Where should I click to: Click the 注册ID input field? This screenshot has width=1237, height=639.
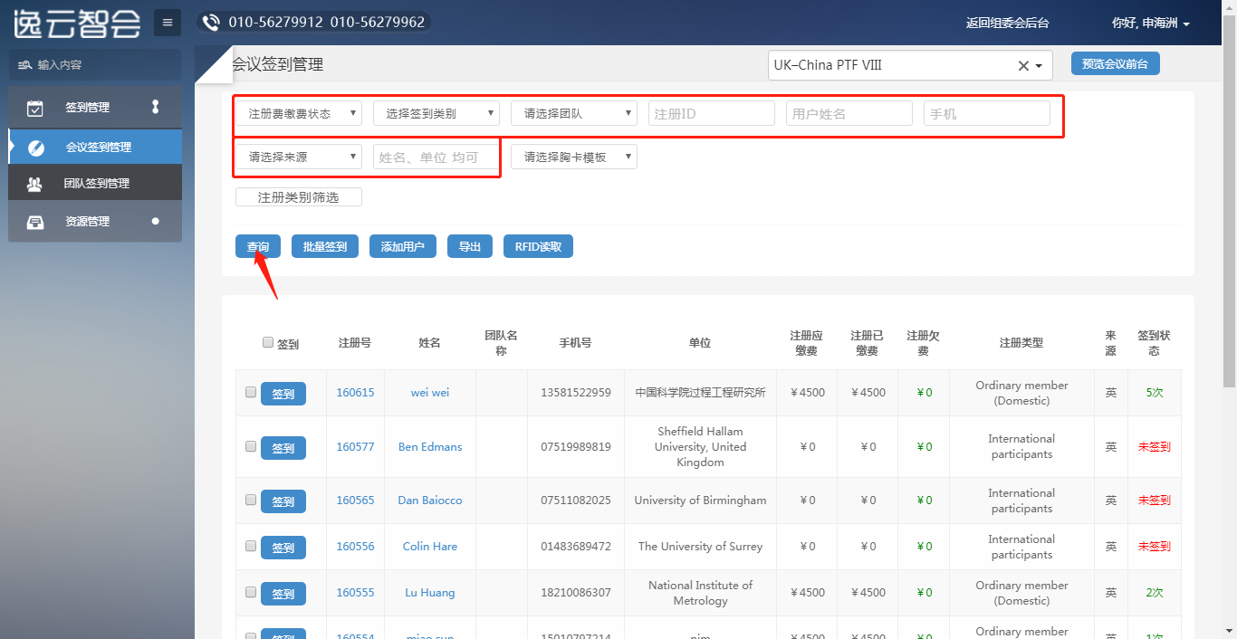click(712, 113)
